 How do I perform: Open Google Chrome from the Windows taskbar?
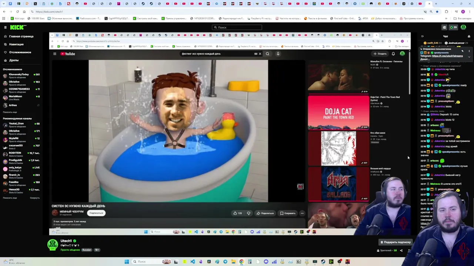point(241,262)
